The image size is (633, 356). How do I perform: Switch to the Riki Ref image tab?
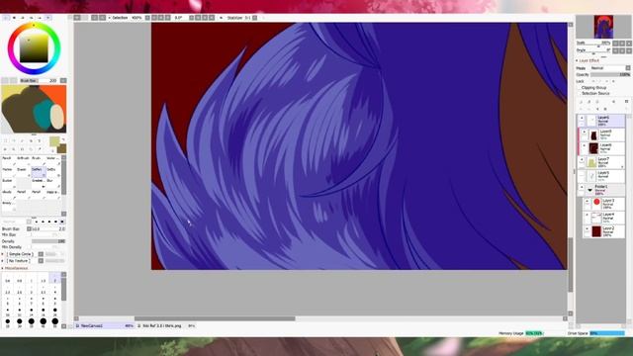point(166,325)
